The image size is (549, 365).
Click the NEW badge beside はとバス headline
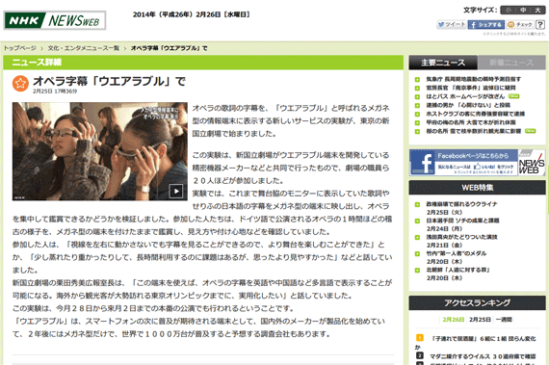513,96
